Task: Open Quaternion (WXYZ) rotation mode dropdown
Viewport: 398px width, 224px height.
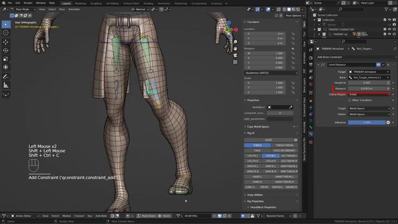Action: 271,73
